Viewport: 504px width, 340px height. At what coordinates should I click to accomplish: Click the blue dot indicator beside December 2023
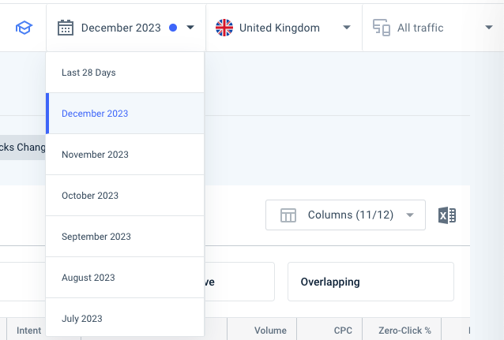click(173, 28)
